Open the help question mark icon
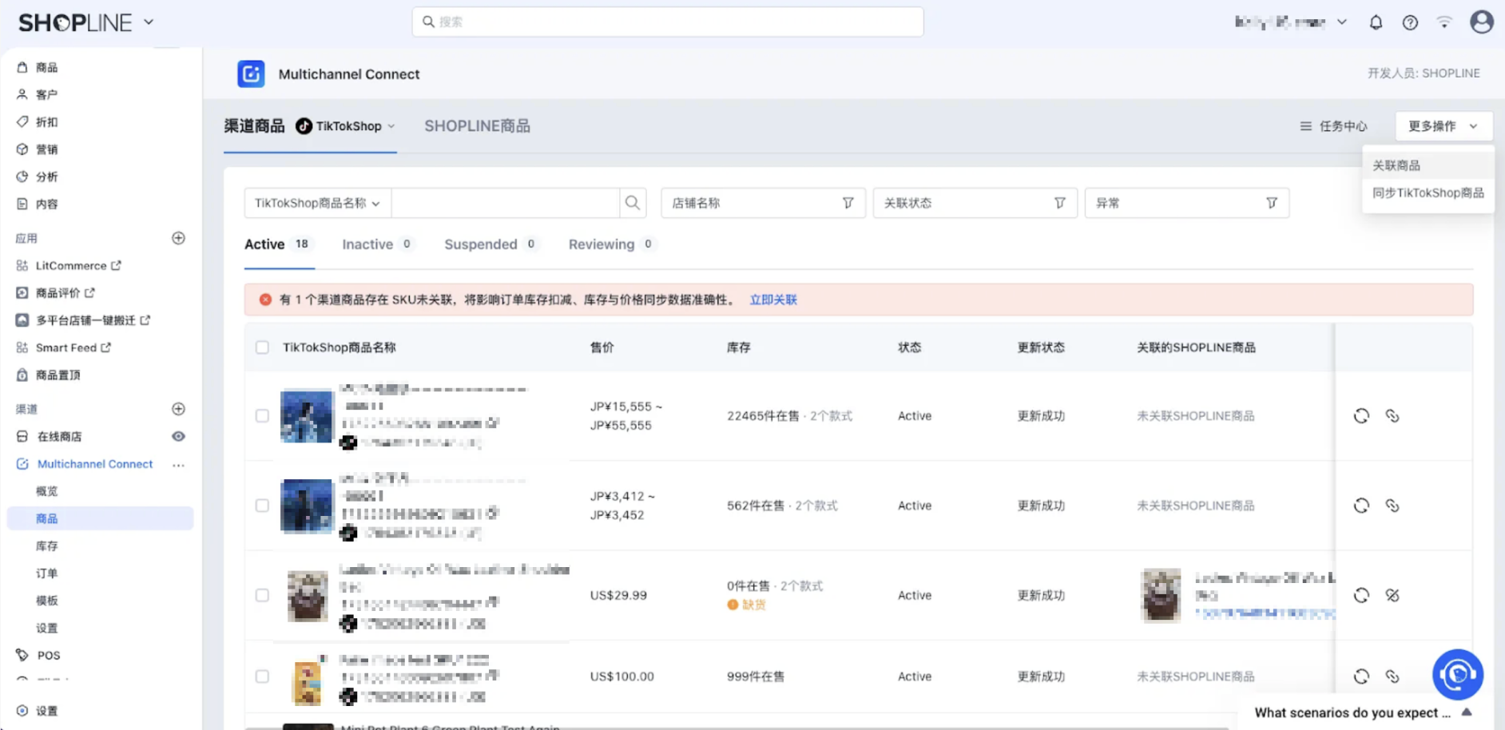The width and height of the screenshot is (1505, 730). pos(1410,22)
